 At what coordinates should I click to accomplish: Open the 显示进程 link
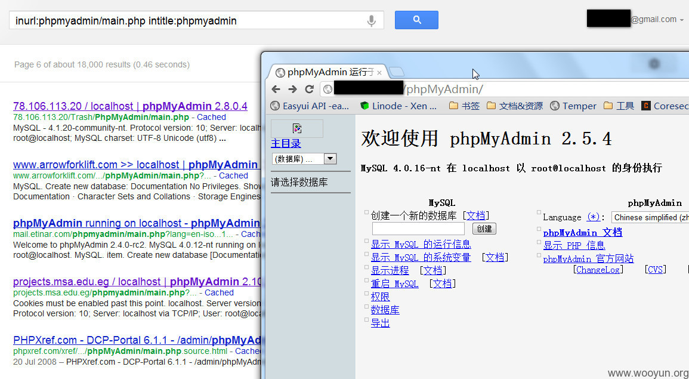390,270
